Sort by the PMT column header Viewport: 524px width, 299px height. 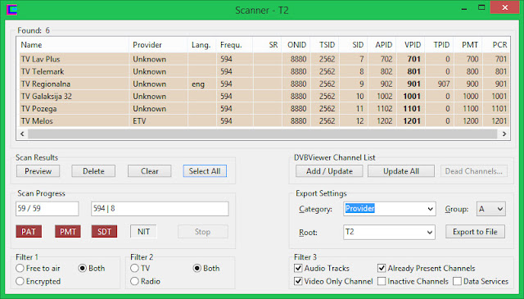pos(468,45)
